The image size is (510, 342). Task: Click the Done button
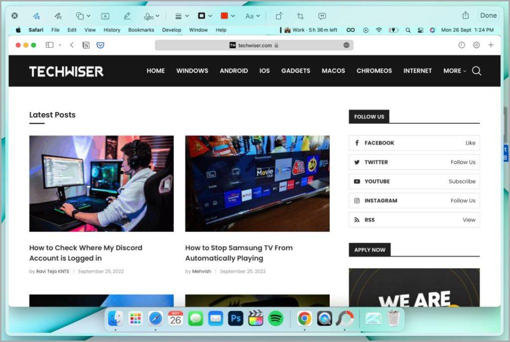[488, 15]
